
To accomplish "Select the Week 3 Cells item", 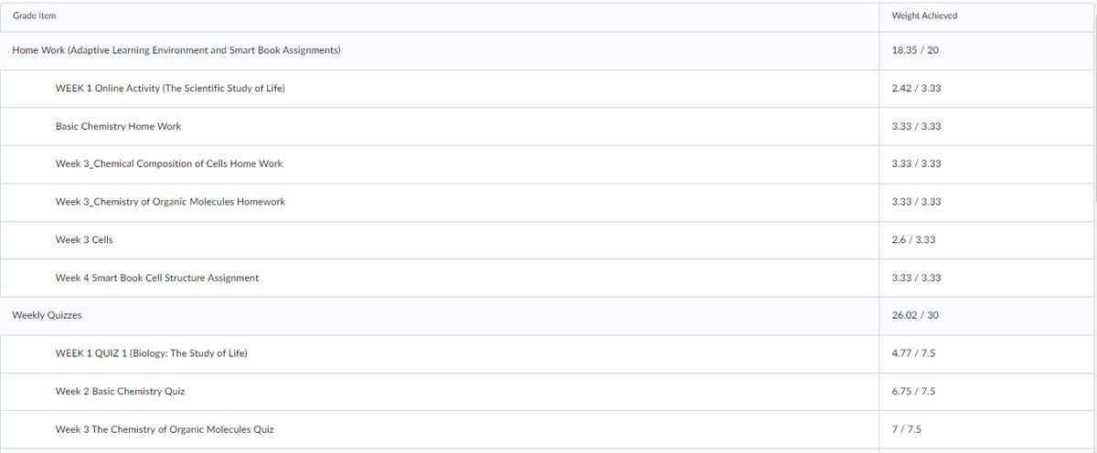I will [x=84, y=239].
